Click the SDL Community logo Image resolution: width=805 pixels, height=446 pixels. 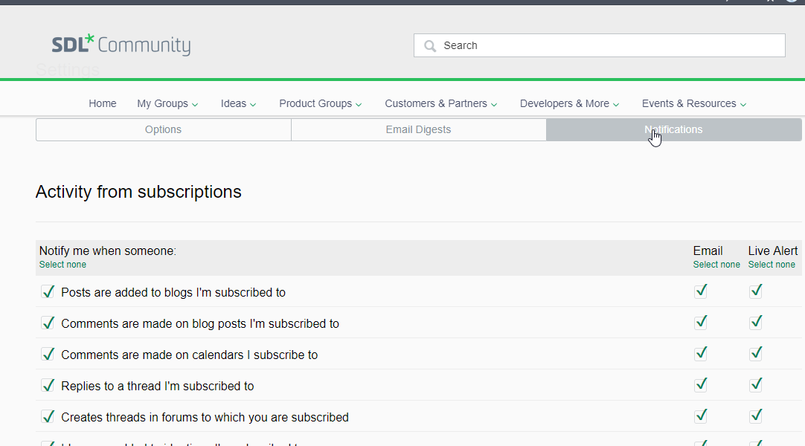(121, 45)
